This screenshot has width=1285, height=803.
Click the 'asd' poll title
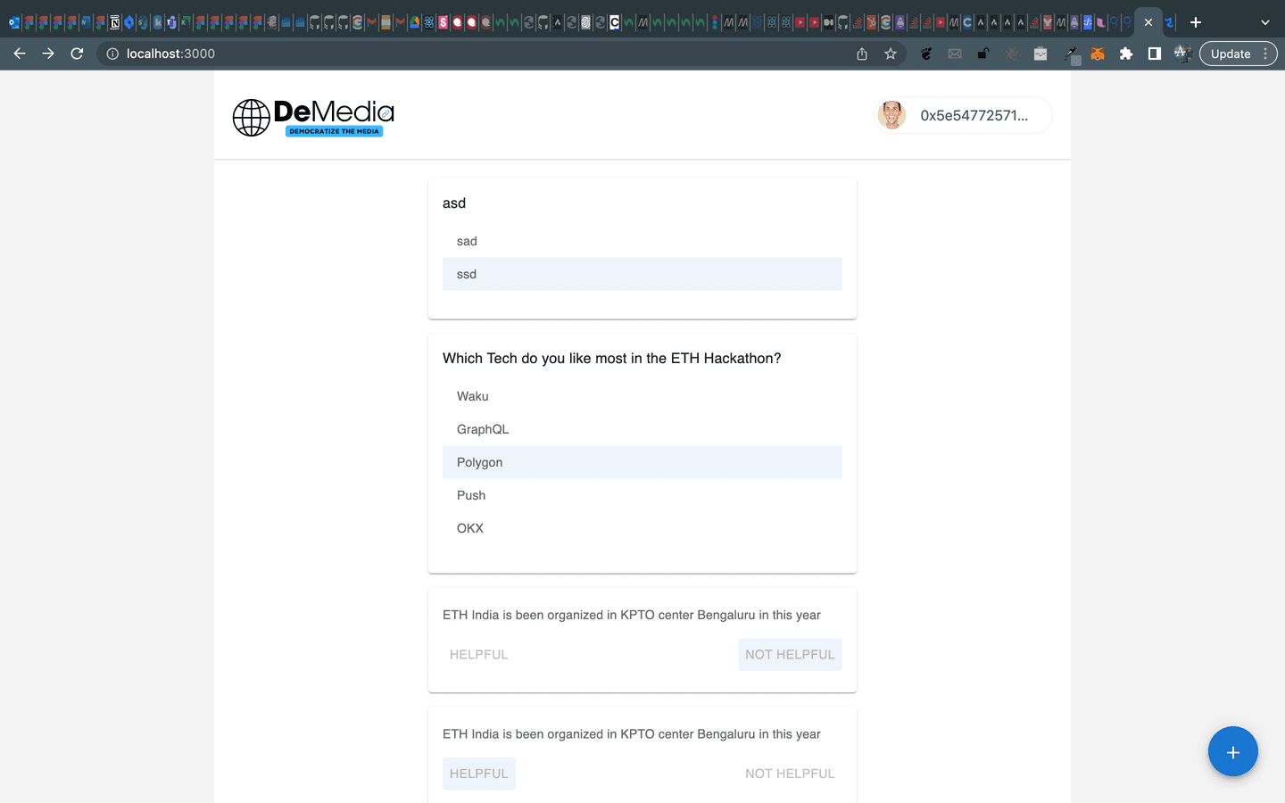[454, 203]
